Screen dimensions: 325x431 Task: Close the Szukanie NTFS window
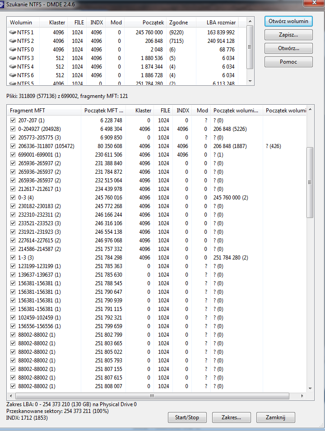coord(314,3)
